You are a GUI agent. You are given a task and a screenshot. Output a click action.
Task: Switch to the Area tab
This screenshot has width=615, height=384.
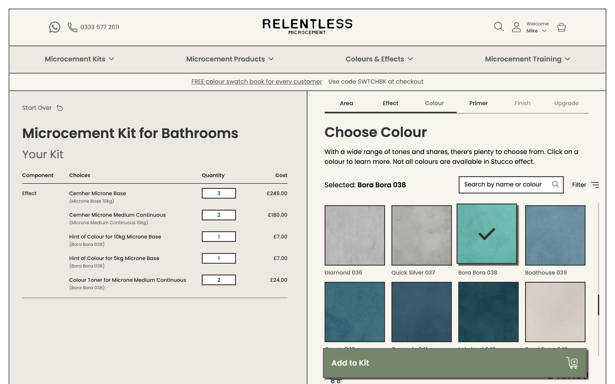click(347, 103)
